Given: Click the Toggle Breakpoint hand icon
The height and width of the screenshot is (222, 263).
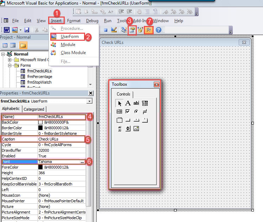Looking at the screenshot, I should (x=139, y=12).
